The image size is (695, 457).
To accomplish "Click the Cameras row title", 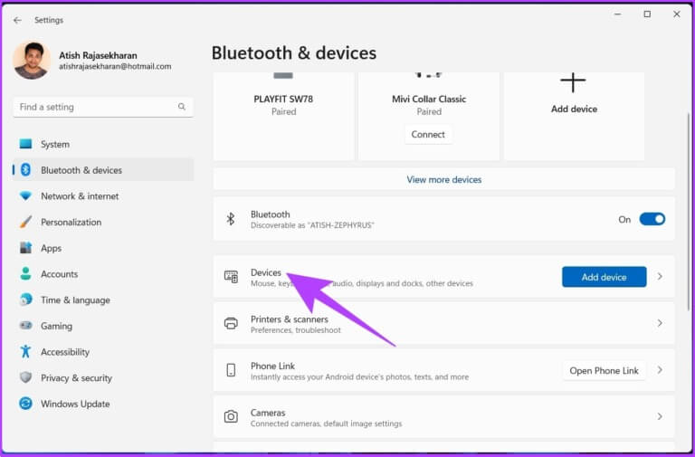I will pyautogui.click(x=268, y=413).
